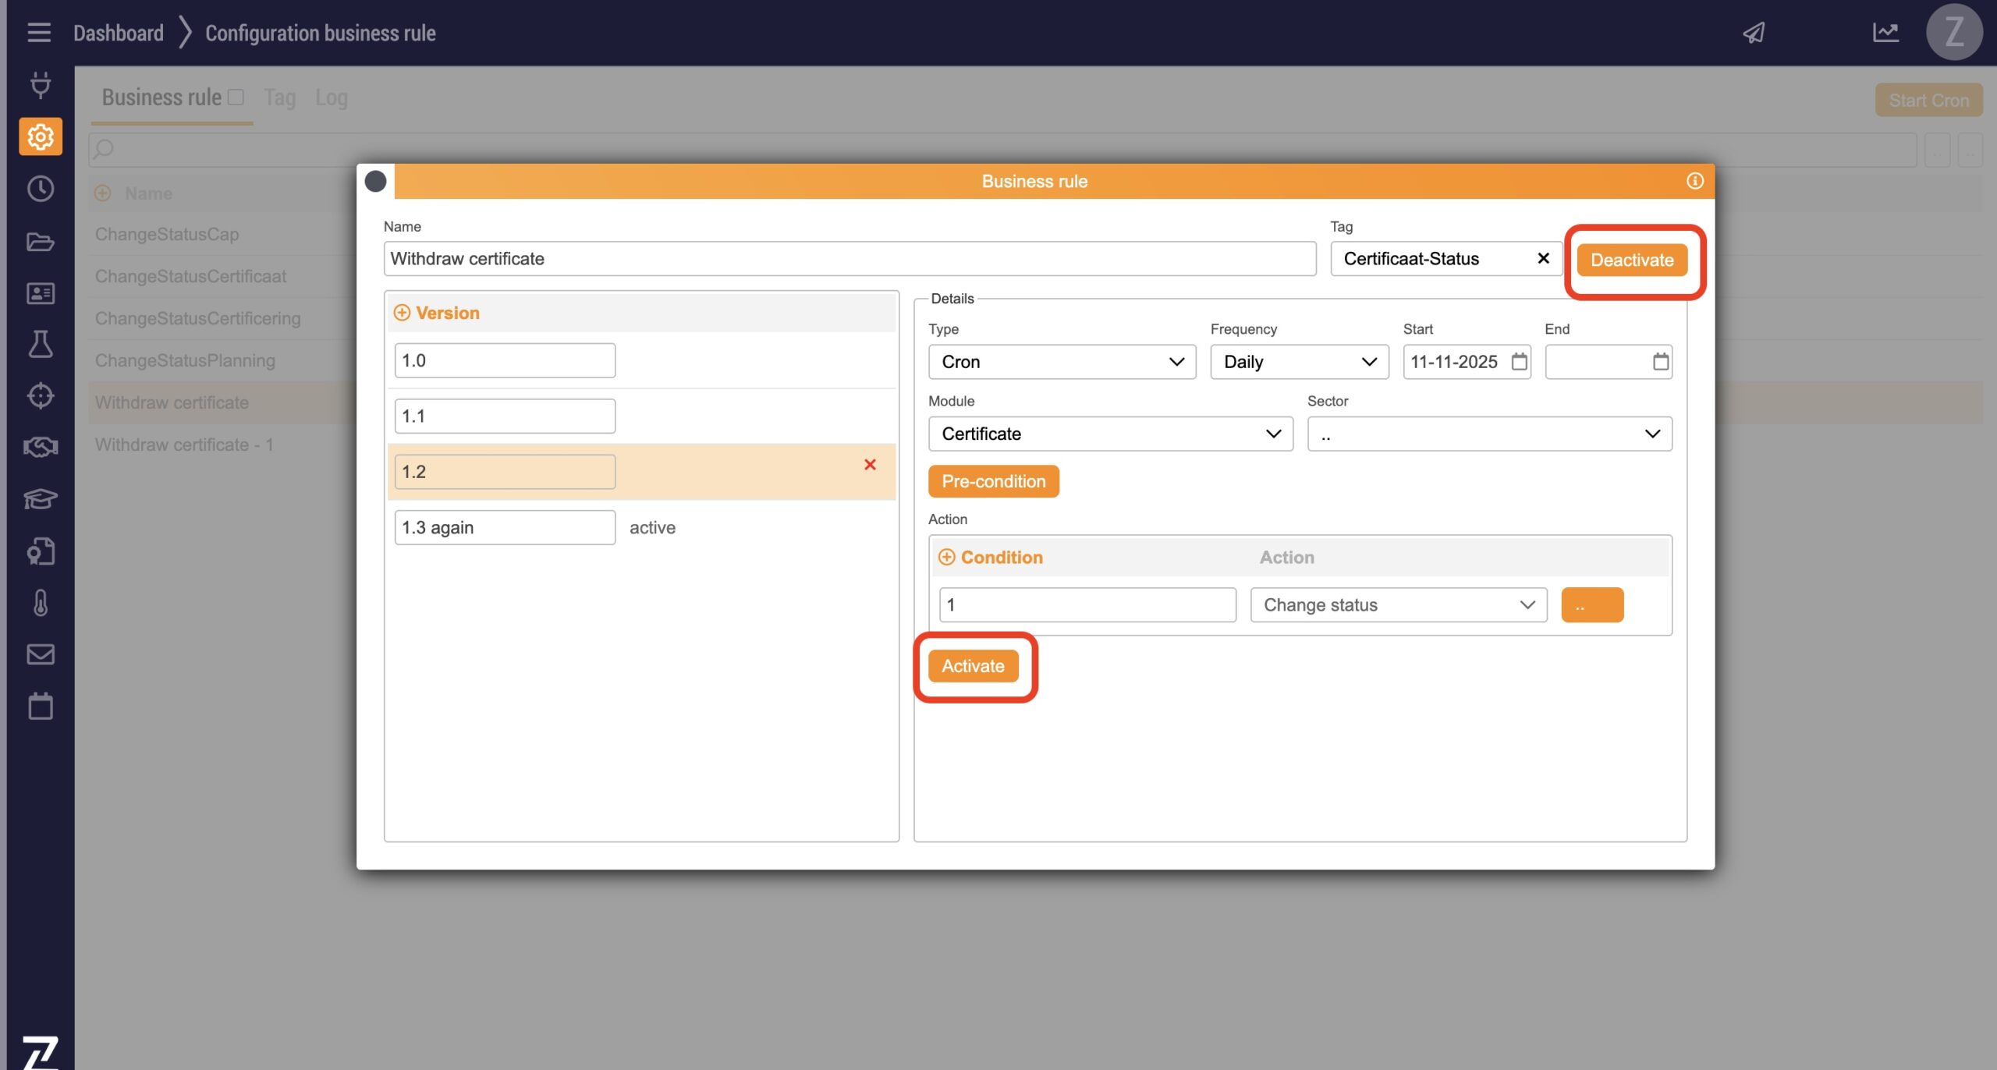Open the statistics chart icon
1997x1070 pixels.
(x=1885, y=33)
